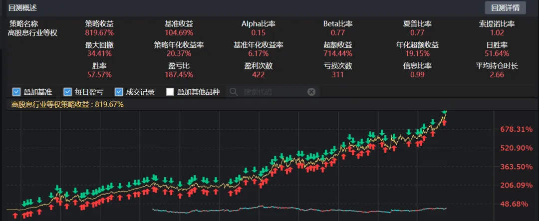The width and height of the screenshot is (539, 221).
Task: Click the magnifier icon in search box
Action: tap(234, 92)
